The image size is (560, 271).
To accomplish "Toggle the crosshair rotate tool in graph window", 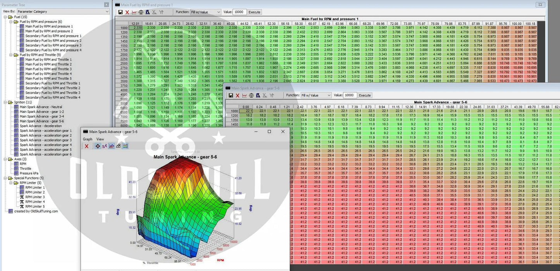I will point(97,146).
